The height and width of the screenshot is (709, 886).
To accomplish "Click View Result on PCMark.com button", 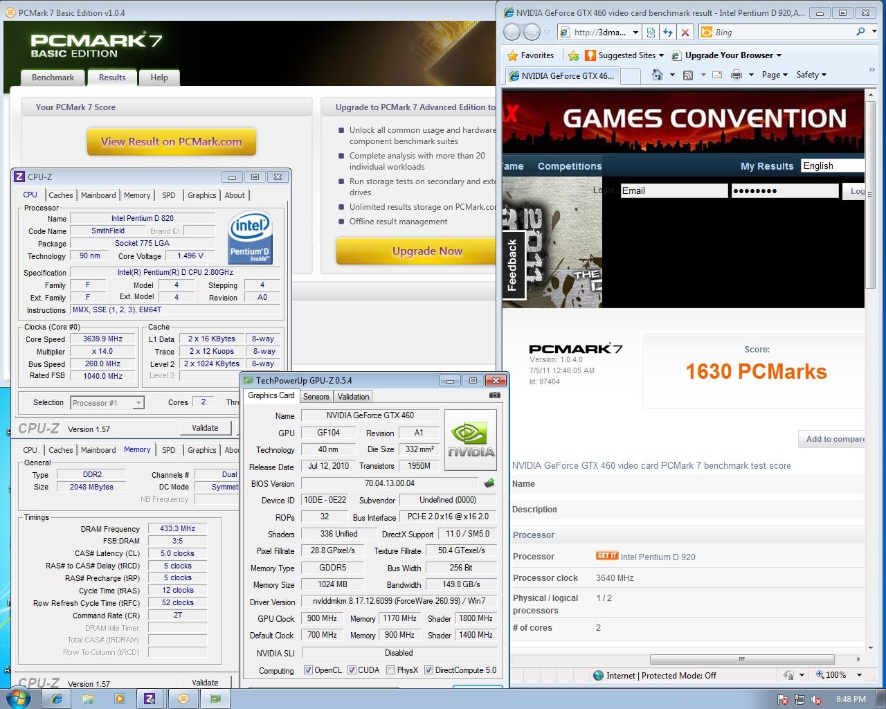I will (172, 142).
